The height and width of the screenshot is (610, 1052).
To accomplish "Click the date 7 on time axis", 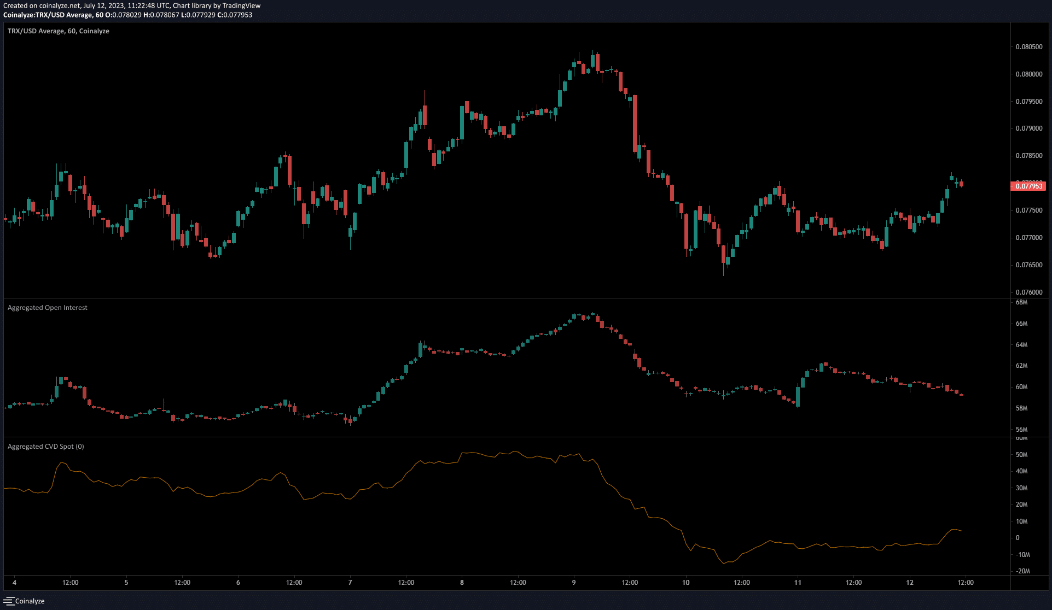I will coord(350,583).
